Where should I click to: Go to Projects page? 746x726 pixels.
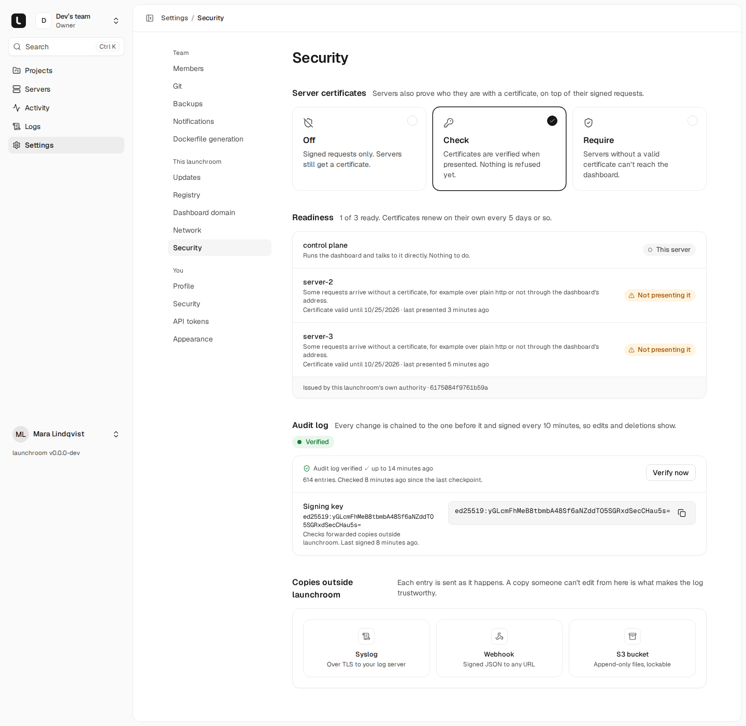point(66,70)
